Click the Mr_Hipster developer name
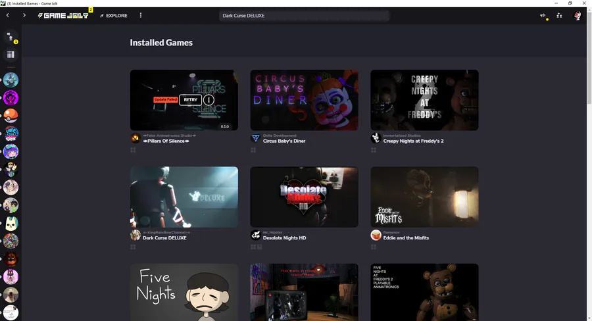The image size is (592, 321). click(272, 233)
